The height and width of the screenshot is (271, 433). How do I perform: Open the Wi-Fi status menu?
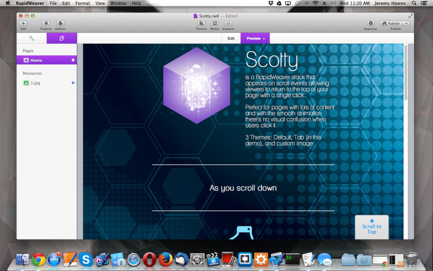pos(315,3)
